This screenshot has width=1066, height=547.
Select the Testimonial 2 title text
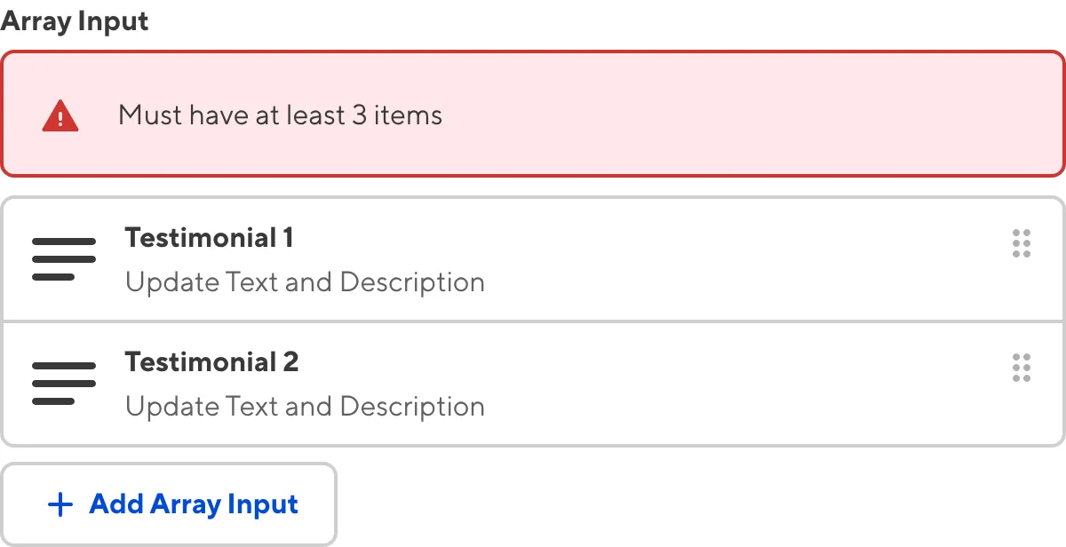point(213,361)
